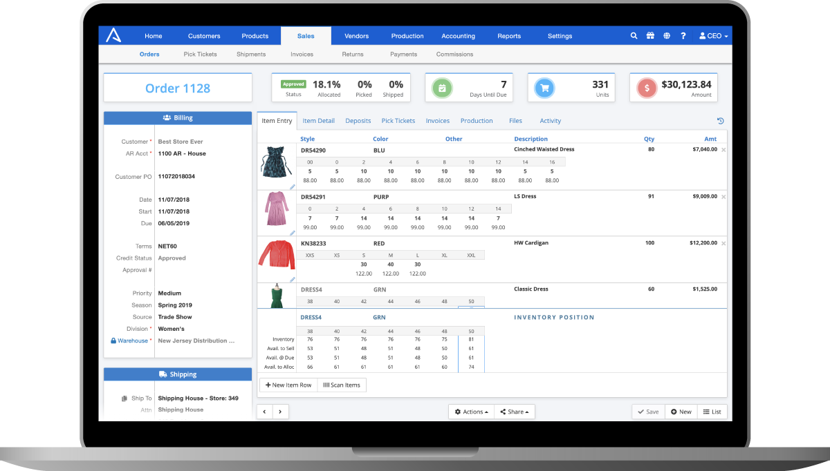Remove the DR54291 item row with X
This screenshot has width=830, height=471.
pos(723,197)
